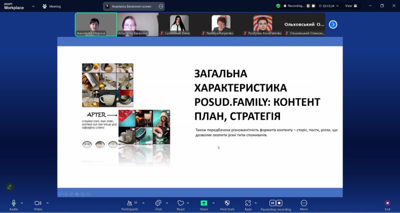
Task: Open Host tools shield icon
Action: [x=227, y=204]
